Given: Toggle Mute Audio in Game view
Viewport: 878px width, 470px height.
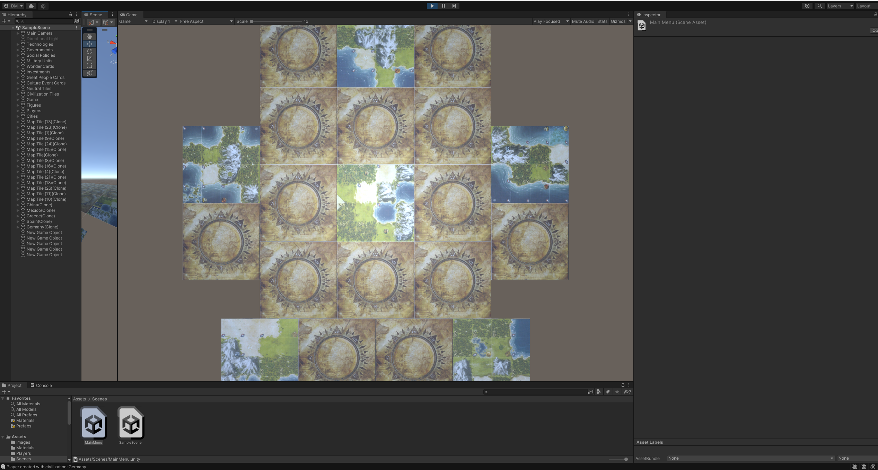Looking at the screenshot, I should click(583, 21).
